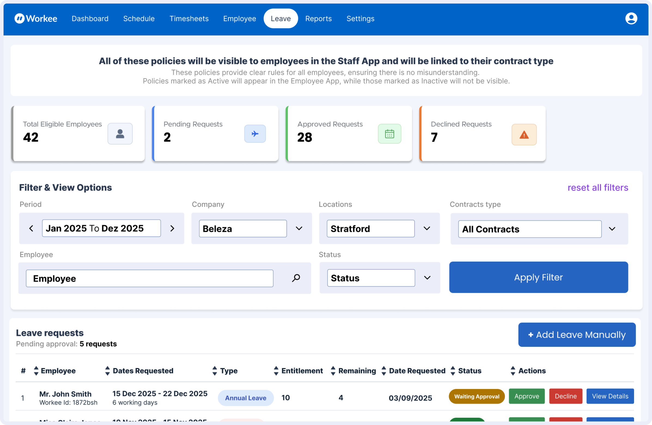Click the Approved Requests calendar icon
This screenshot has width=652, height=425.
click(389, 134)
